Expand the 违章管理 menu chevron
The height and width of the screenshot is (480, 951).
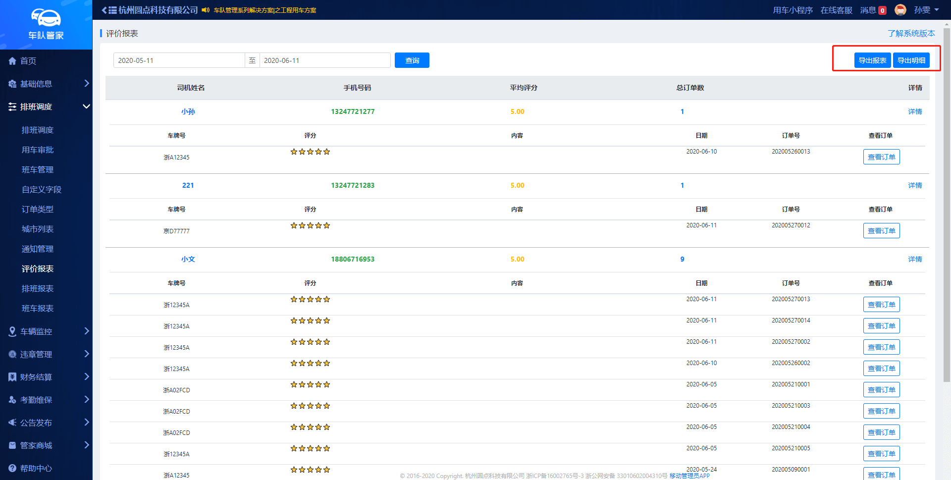click(86, 354)
